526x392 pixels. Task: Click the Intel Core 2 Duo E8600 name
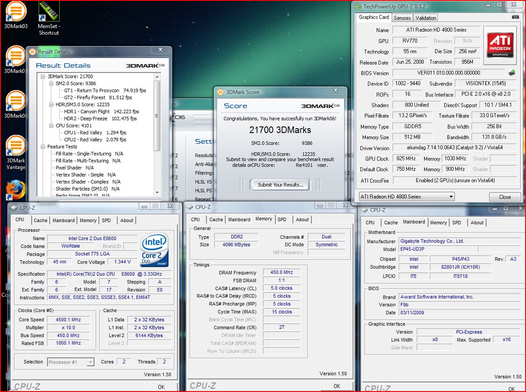pos(92,238)
